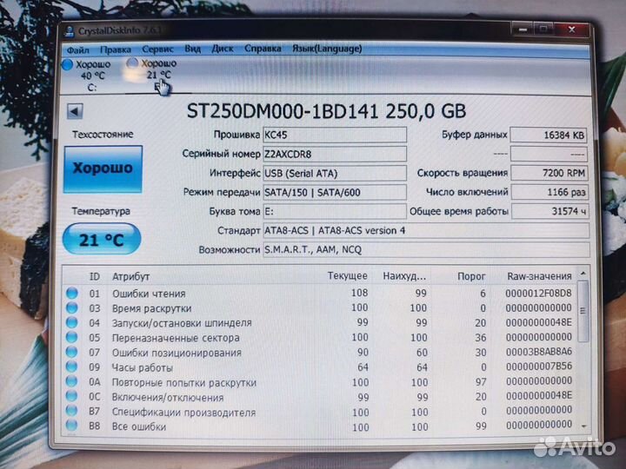Screen dimensions: 626x469
Task: Click the Raw-значения column header
Action: pyautogui.click(x=539, y=276)
